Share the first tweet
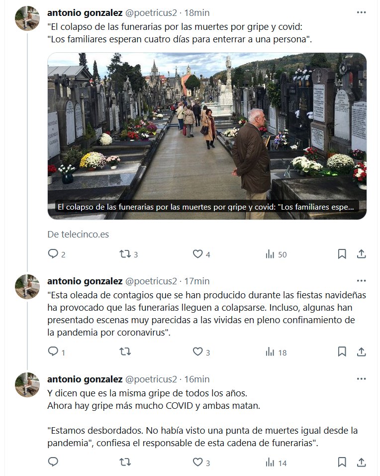This screenshot has height=476, width=380. pyautogui.click(x=361, y=254)
